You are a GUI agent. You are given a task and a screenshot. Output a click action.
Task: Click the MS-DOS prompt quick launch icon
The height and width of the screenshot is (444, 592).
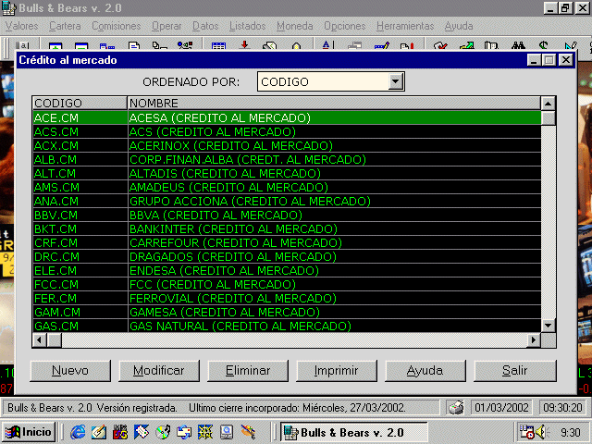coord(120,432)
